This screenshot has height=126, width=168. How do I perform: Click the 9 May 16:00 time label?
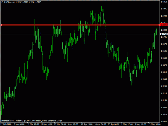coord(140,124)
